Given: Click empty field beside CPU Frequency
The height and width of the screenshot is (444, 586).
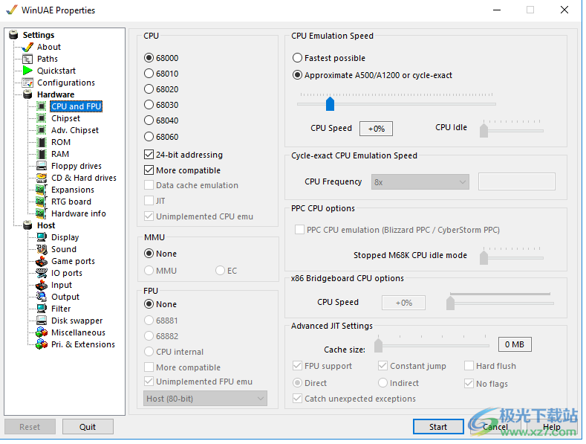Looking at the screenshot, I should click(x=516, y=181).
